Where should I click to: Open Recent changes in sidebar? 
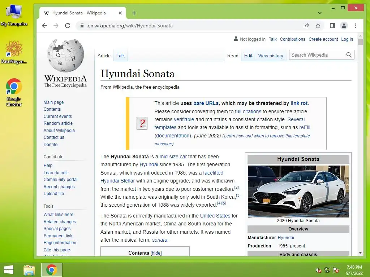point(59,186)
